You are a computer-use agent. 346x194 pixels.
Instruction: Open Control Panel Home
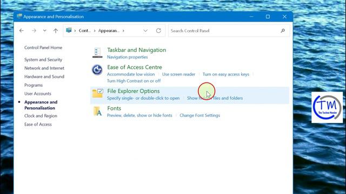(43, 47)
